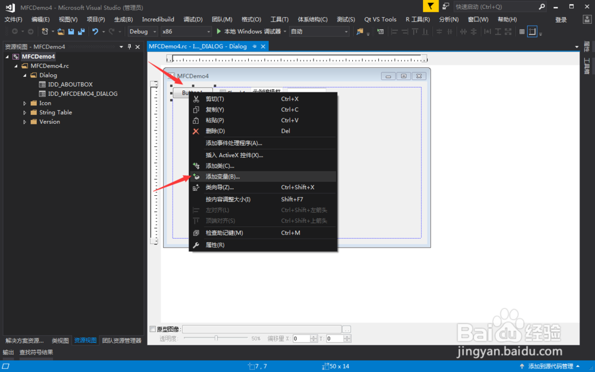Click the 偏移量 Y spinner arrows
Screen dimensions: 595x372
[347, 339]
